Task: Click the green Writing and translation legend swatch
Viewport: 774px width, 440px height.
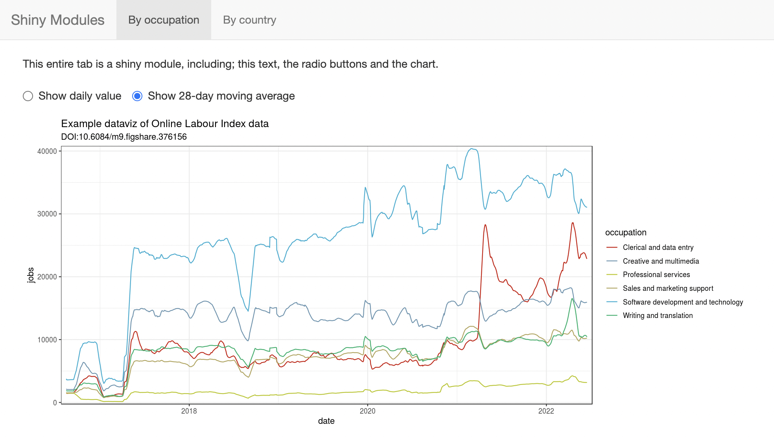Action: tap(612, 316)
